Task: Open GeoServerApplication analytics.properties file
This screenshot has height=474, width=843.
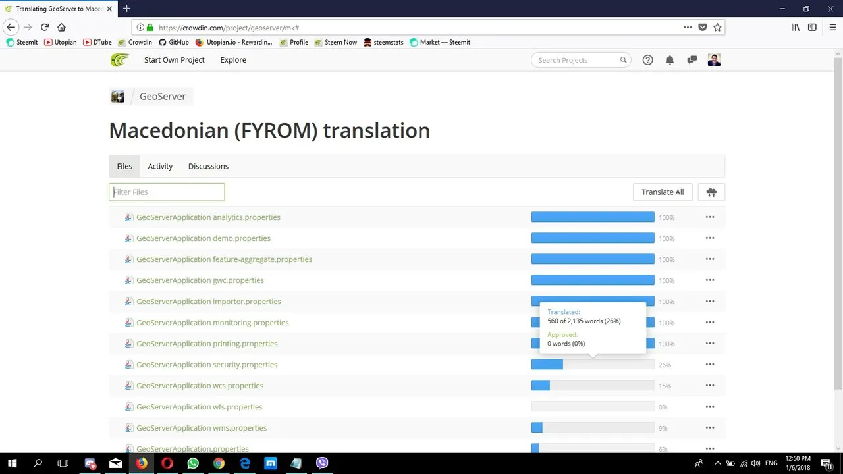Action: 208,217
